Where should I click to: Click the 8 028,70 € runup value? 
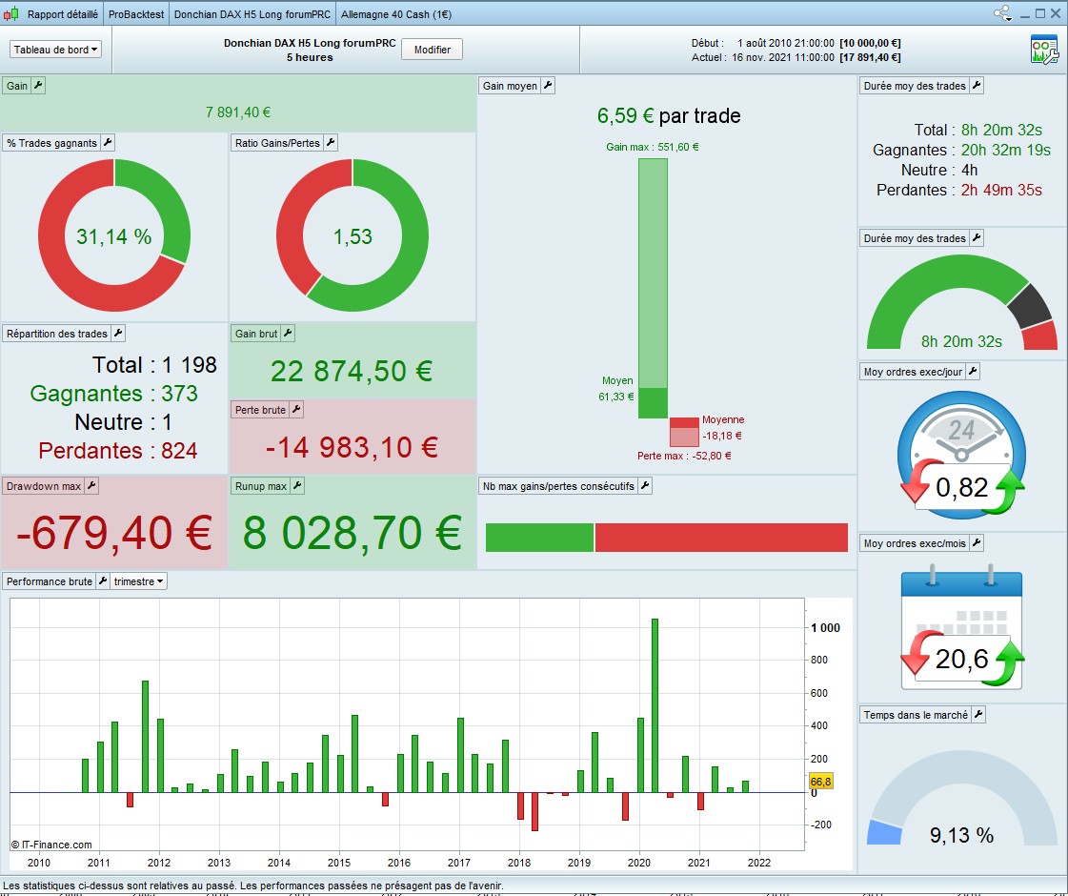tap(353, 532)
